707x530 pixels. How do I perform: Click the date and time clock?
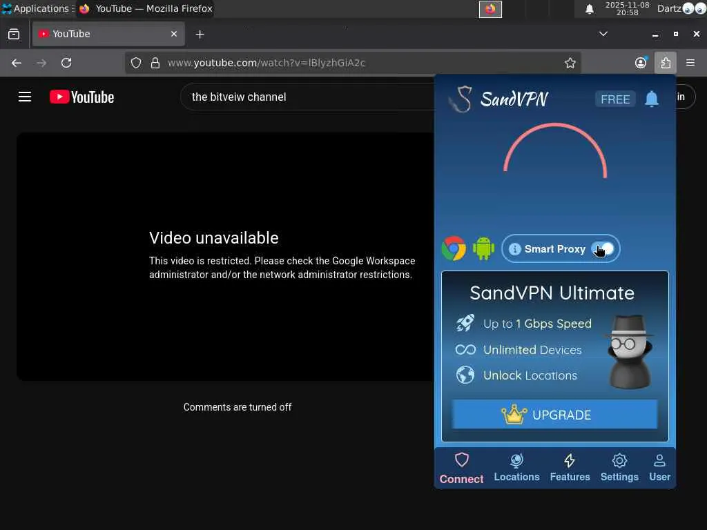(x=627, y=8)
